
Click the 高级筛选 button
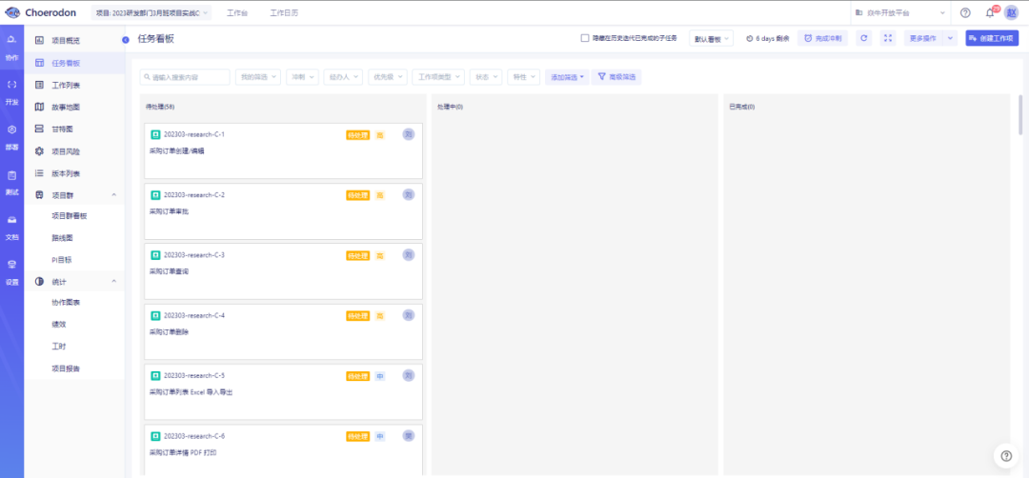click(x=616, y=77)
